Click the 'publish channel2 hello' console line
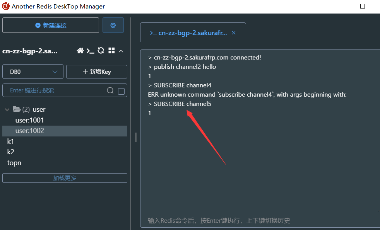This screenshot has width=380, height=230. click(x=182, y=67)
